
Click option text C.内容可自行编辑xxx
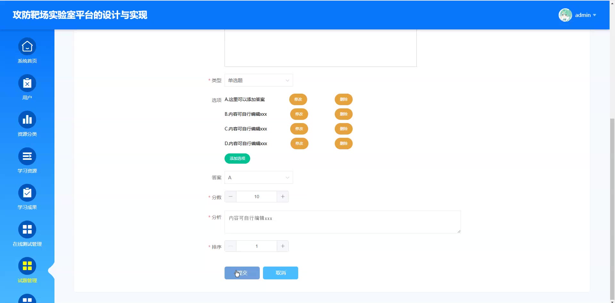tap(246, 129)
